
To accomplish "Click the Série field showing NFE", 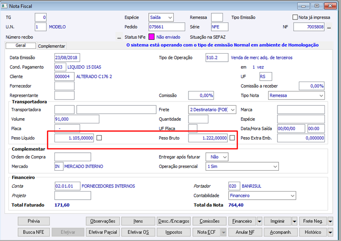I will coord(220,27).
